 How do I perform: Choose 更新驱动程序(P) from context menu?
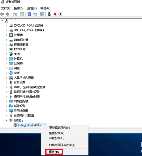[59, 128]
